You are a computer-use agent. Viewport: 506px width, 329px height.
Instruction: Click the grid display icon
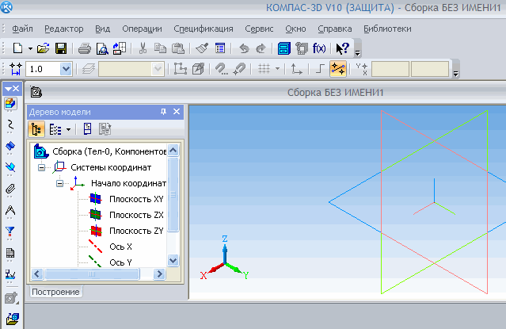264,69
